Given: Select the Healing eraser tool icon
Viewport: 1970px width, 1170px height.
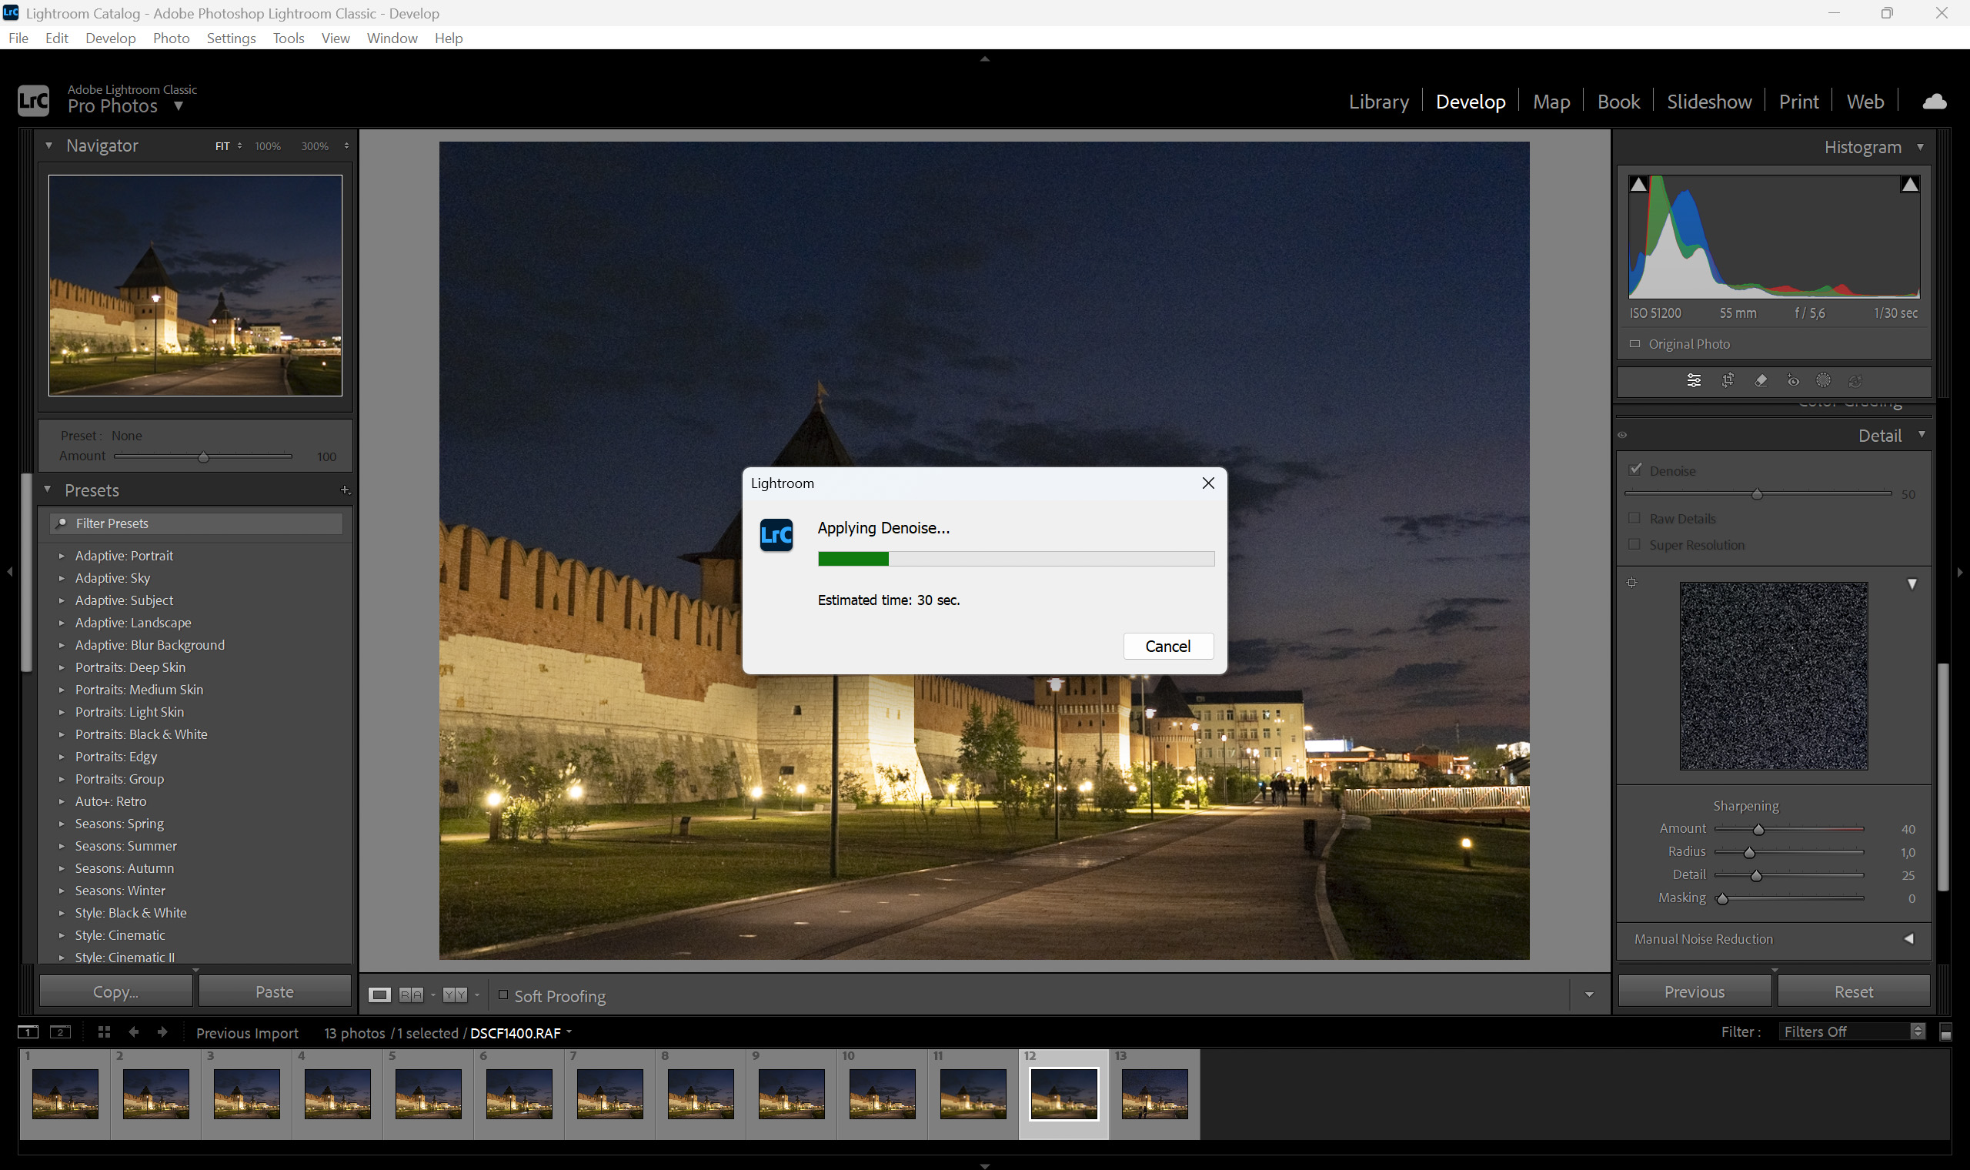Looking at the screenshot, I should 1761,380.
